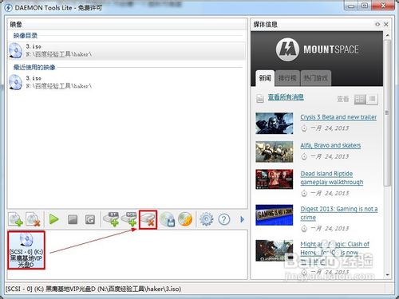Select 3.iso in the image catalog
Image resolution: width=399 pixels, height=299 pixels.
click(127, 50)
